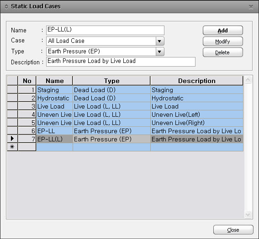
Task: Click the Add button
Action: (223, 31)
